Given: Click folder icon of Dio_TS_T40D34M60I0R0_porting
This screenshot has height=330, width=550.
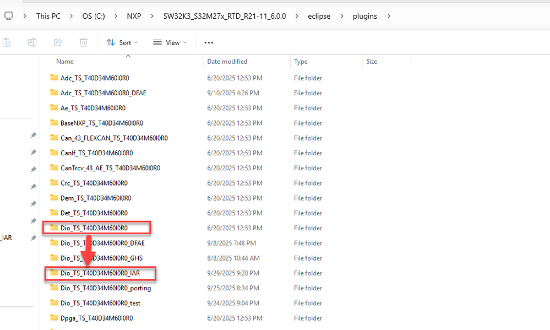Looking at the screenshot, I should (53, 288).
